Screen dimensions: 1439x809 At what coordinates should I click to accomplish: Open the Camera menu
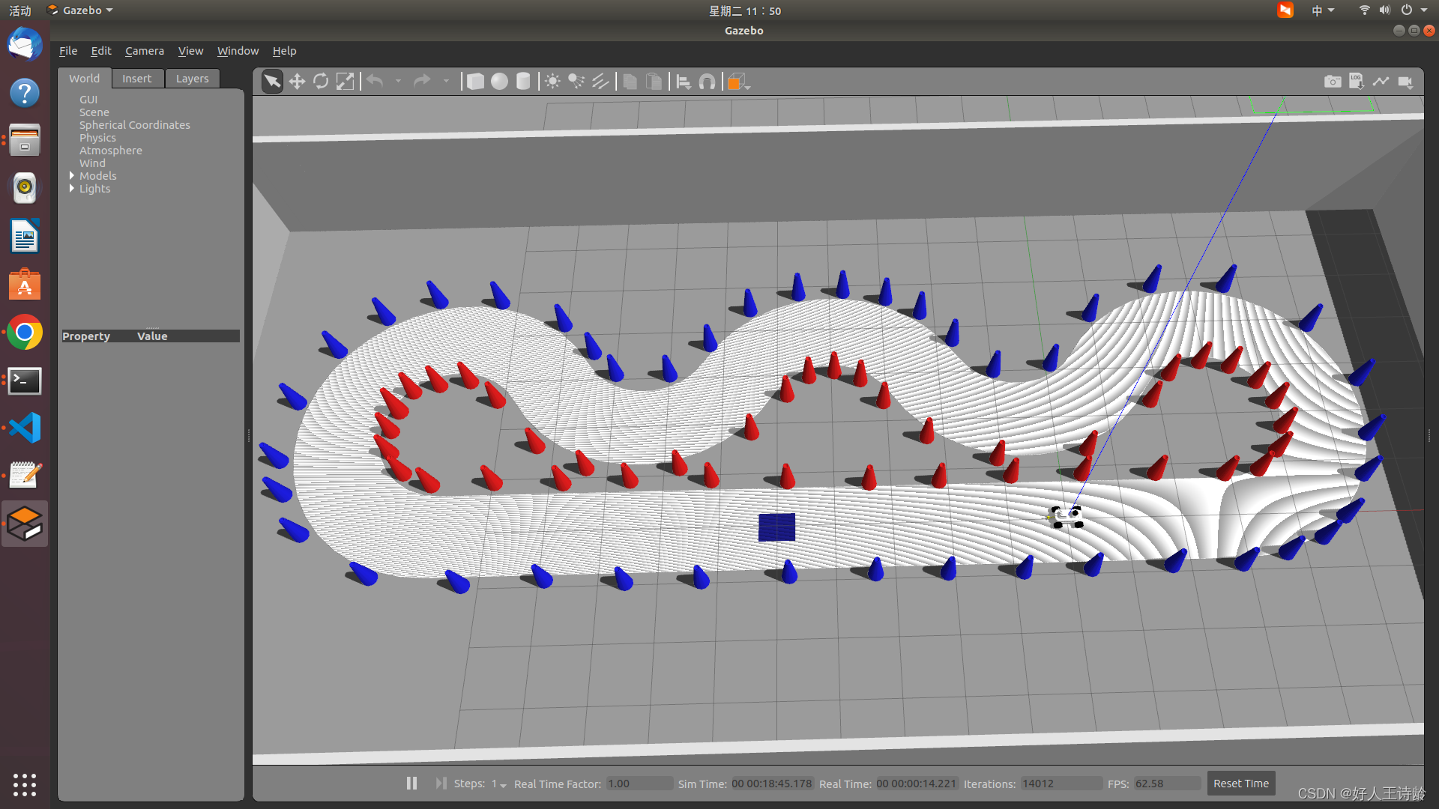pos(143,50)
